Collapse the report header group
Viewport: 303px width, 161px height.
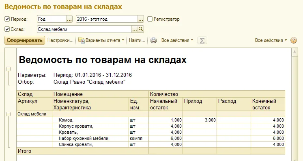(8, 69)
